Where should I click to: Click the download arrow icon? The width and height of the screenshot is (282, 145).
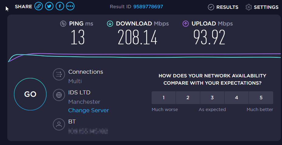(110, 24)
